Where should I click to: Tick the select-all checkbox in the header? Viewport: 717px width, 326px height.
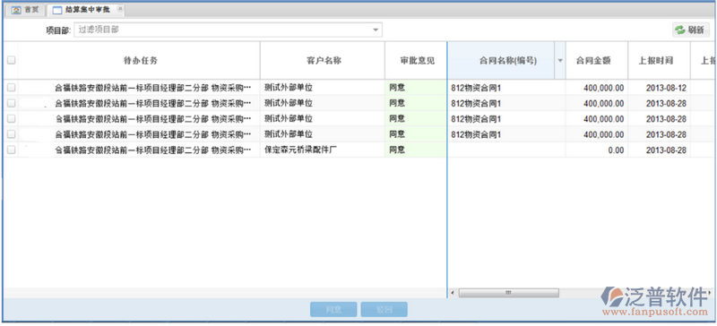(x=12, y=60)
